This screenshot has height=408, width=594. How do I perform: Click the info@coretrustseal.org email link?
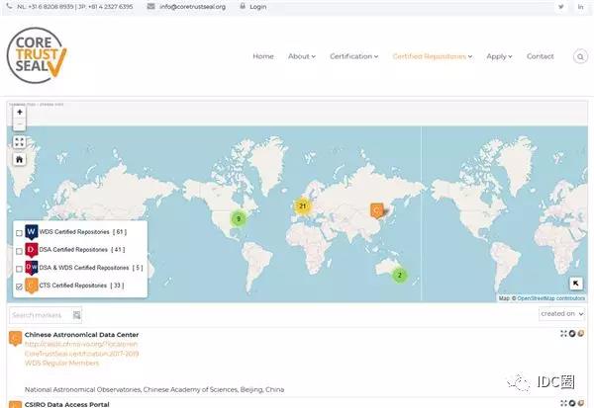(x=192, y=7)
